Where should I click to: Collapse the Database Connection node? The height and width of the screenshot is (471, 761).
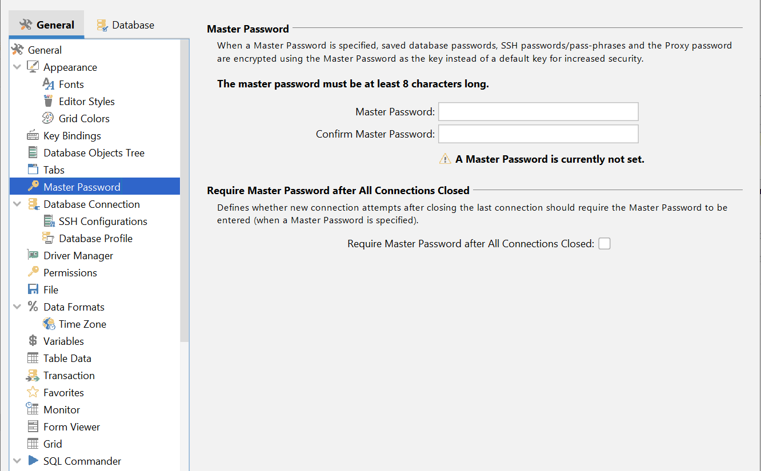point(17,204)
